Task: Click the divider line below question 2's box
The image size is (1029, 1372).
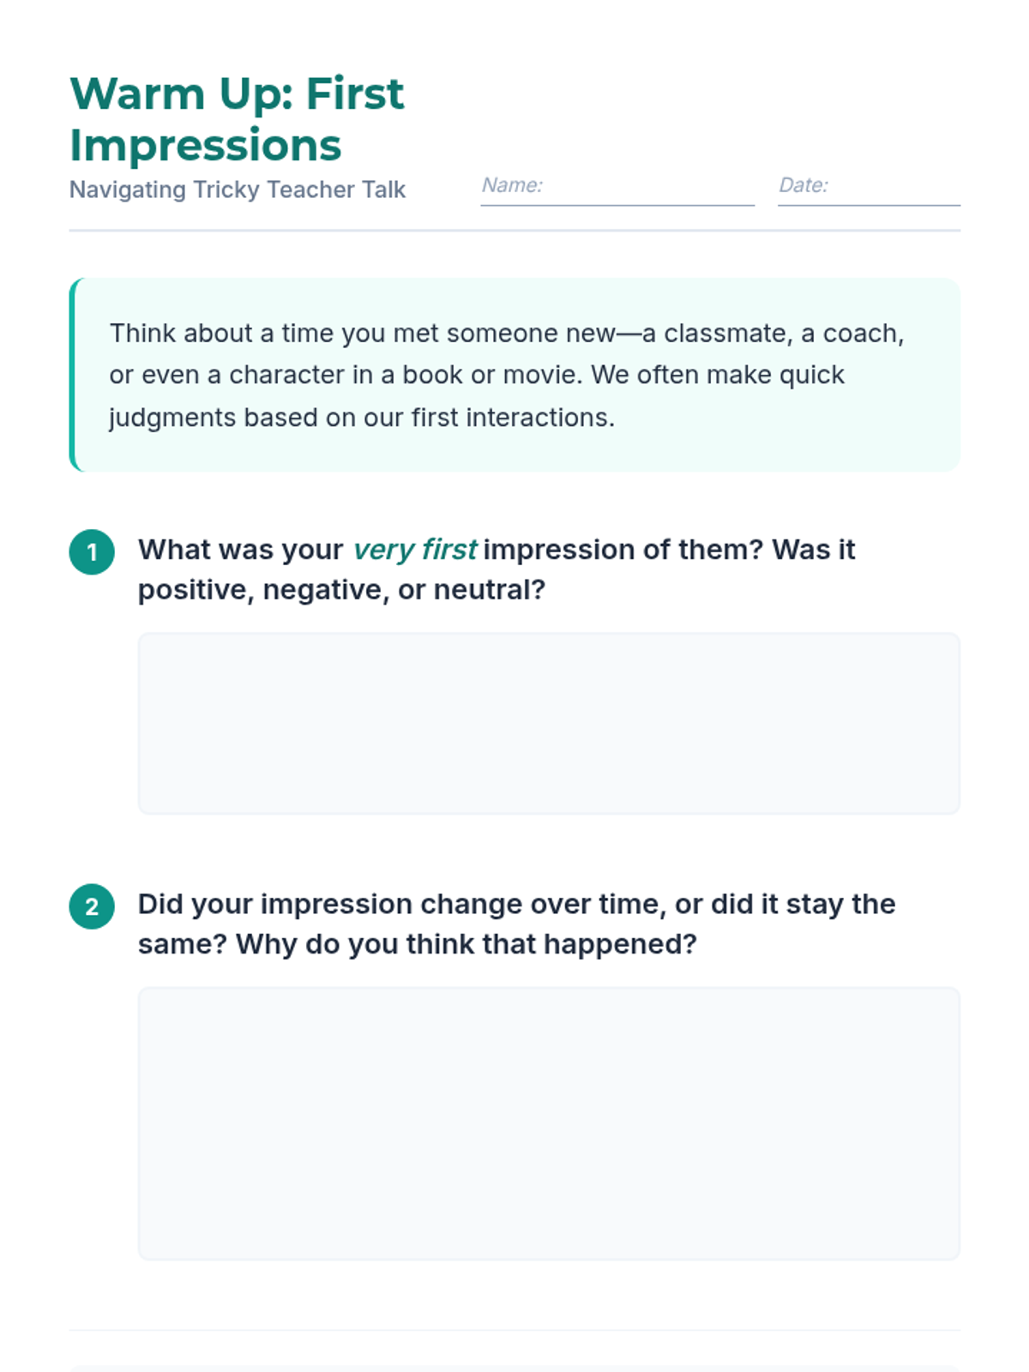Action: (514, 1330)
